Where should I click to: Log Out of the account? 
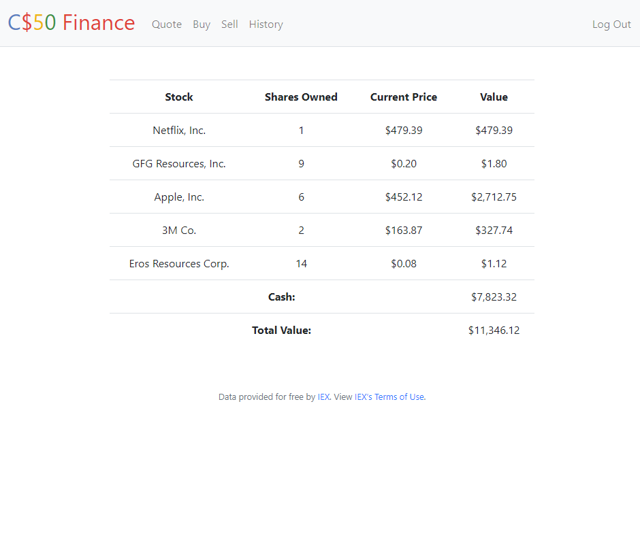pos(611,24)
